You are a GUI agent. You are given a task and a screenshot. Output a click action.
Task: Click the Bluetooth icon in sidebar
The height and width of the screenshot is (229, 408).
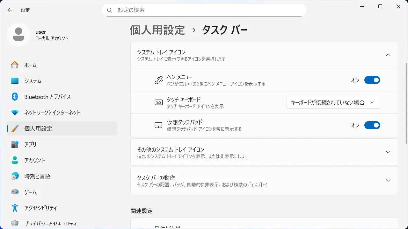[15, 97]
